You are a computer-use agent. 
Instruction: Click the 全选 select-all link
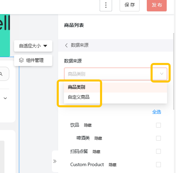(156, 112)
